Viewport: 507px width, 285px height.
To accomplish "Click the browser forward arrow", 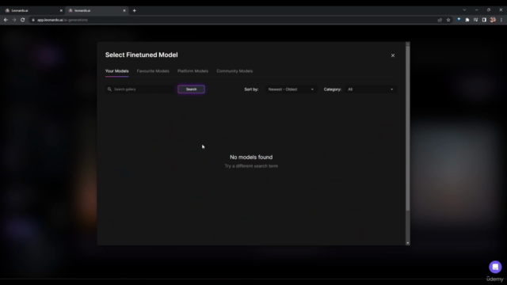I will [x=14, y=20].
